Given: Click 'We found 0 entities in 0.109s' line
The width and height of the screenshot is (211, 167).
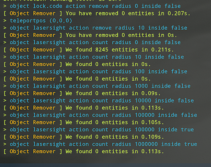Looking at the screenshot, I should (x=84, y=137).
